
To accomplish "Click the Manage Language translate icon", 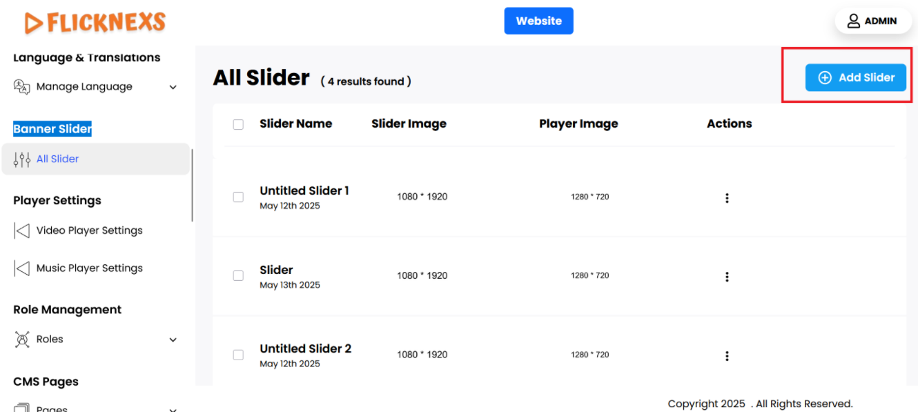I will click(x=22, y=87).
